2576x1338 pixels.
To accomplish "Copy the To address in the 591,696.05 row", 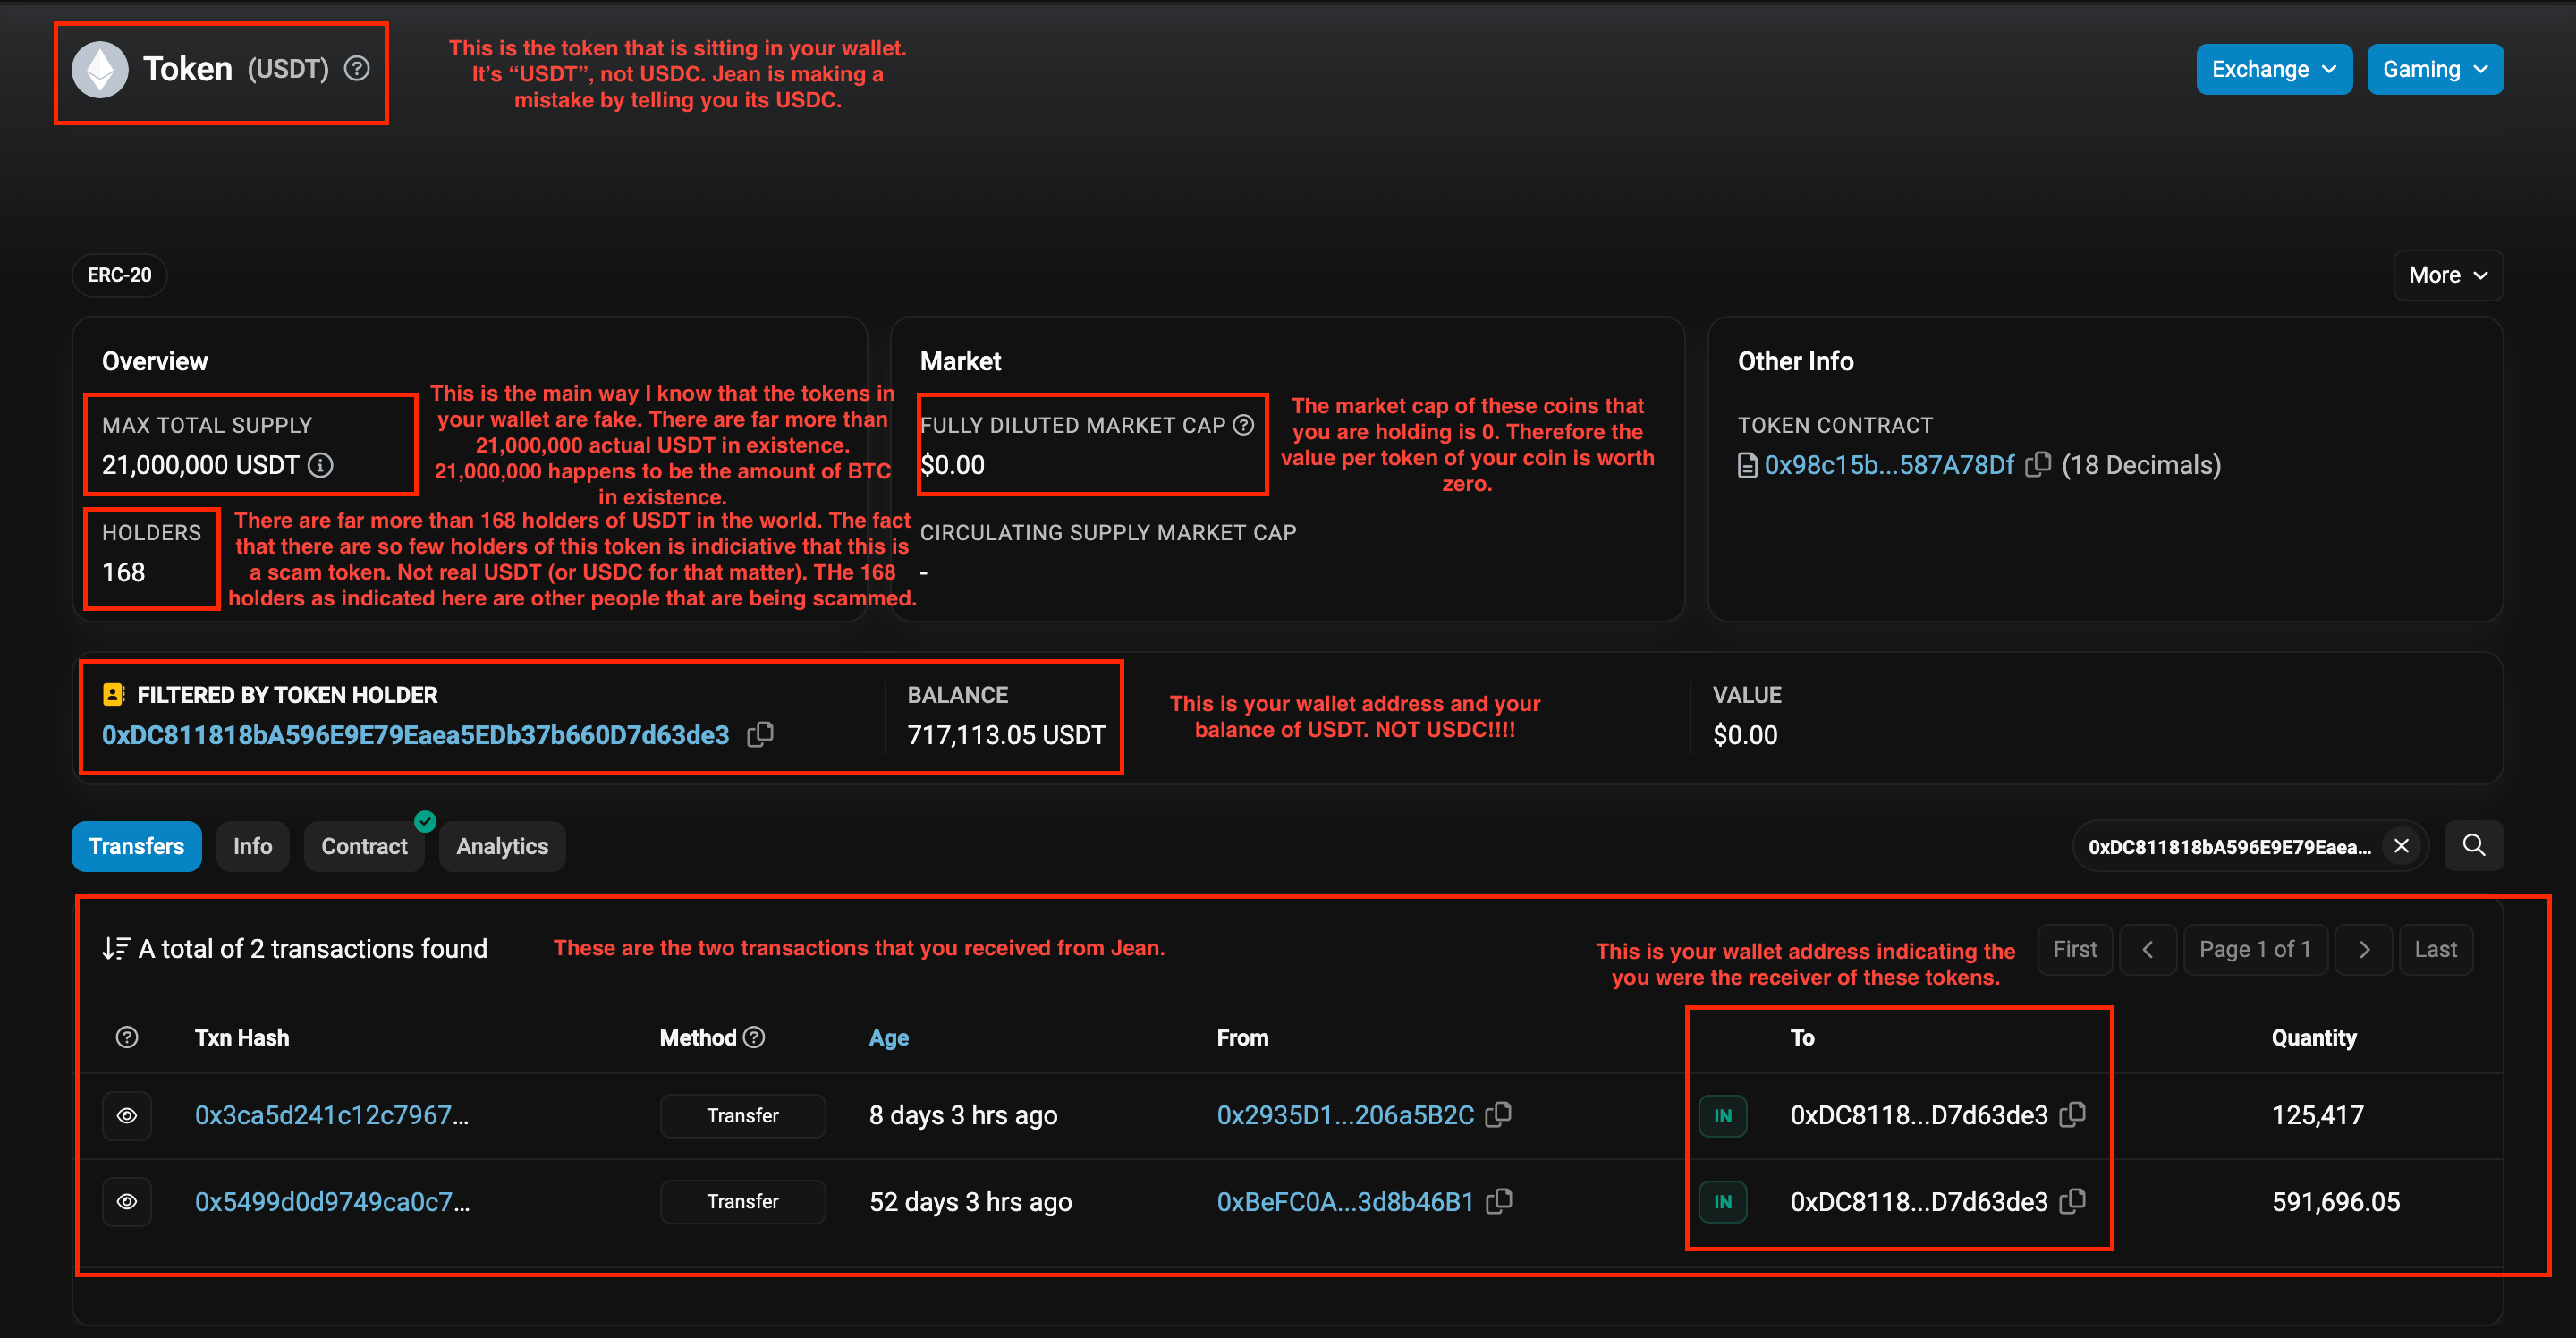I will point(2072,1200).
